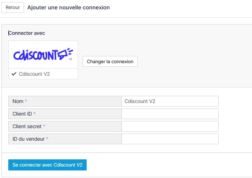Focus the Client ID input field

pos(170,114)
